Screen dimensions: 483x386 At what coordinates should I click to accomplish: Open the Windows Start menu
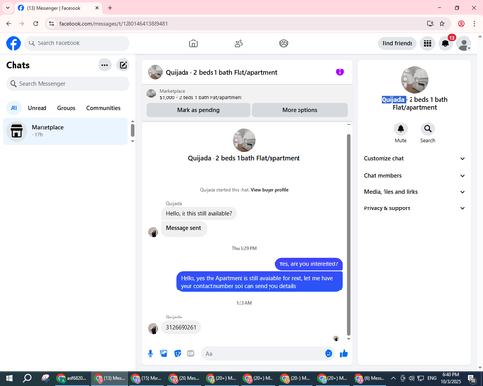point(9,378)
